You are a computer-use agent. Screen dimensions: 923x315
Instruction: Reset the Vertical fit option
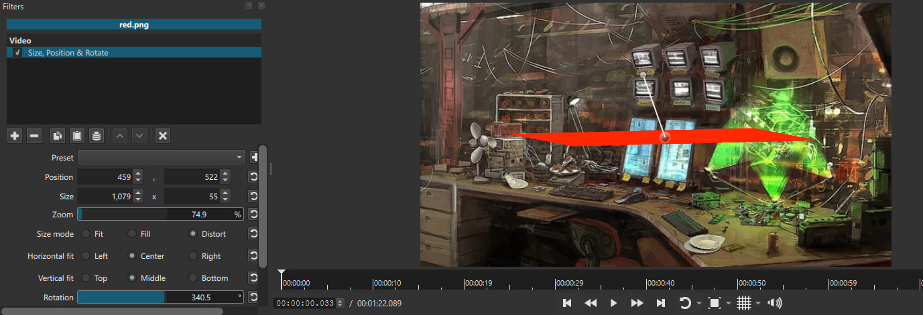(253, 278)
